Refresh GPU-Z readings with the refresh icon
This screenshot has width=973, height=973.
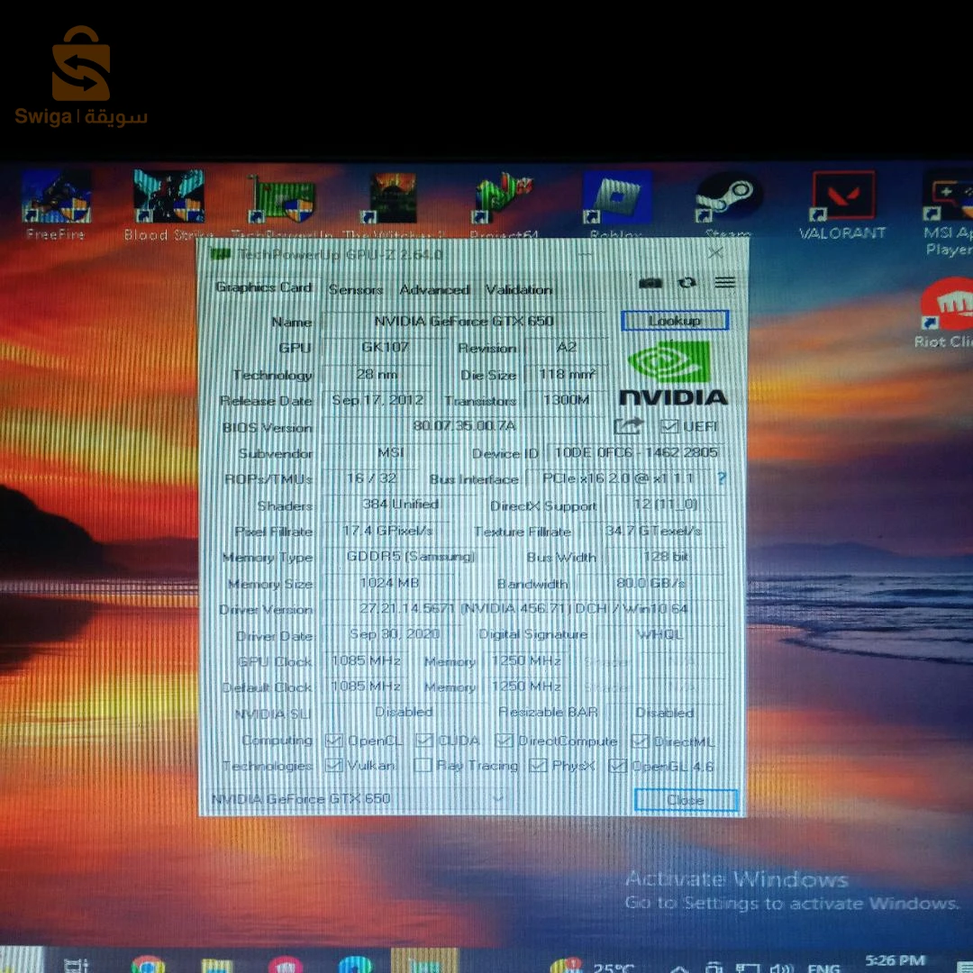(687, 283)
